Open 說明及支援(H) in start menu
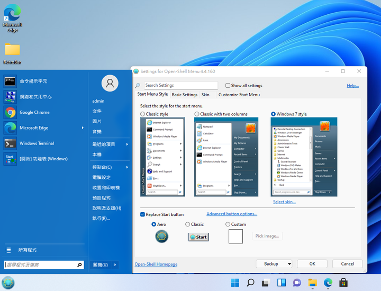Screen dimensions: 381x291 pyautogui.click(x=107, y=208)
